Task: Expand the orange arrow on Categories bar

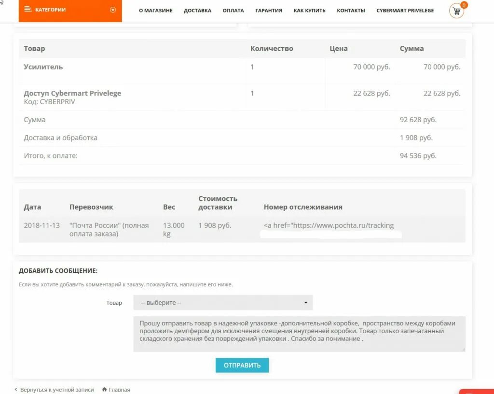Action: [x=112, y=9]
